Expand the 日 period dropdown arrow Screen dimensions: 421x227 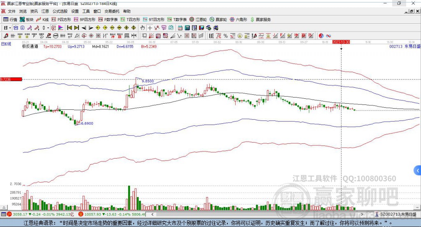(10, 28)
